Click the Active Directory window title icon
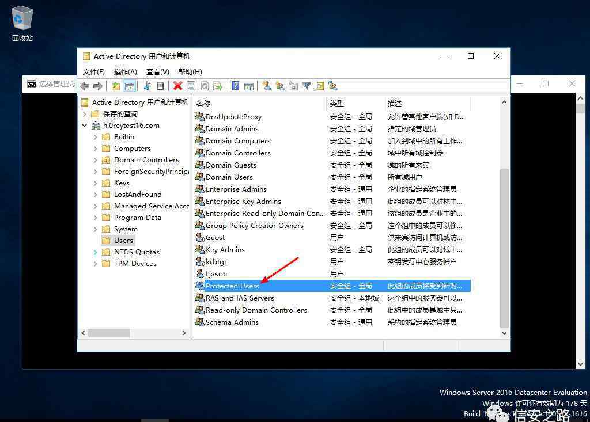This screenshot has height=422, width=590. (86, 56)
